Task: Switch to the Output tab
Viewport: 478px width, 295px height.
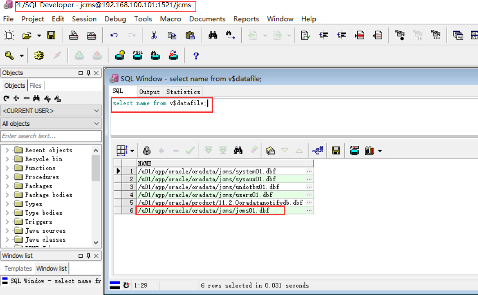Action: 149,92
